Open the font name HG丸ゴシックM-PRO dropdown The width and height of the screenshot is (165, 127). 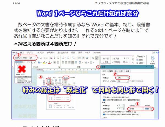point(28,58)
